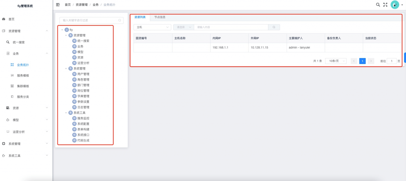This screenshot has height=181, width=406.
Task: Click the 业务拓扑 sidebar icon
Action: click(x=12, y=65)
